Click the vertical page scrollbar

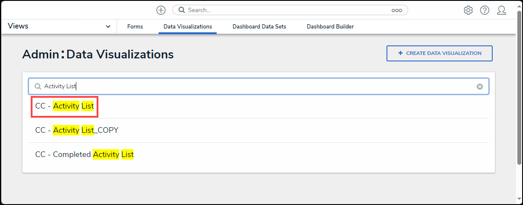pos(519,86)
